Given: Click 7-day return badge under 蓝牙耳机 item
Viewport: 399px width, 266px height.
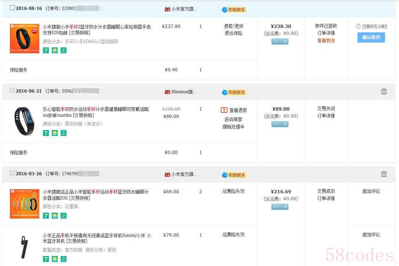Looking at the screenshot, I should [46, 259].
